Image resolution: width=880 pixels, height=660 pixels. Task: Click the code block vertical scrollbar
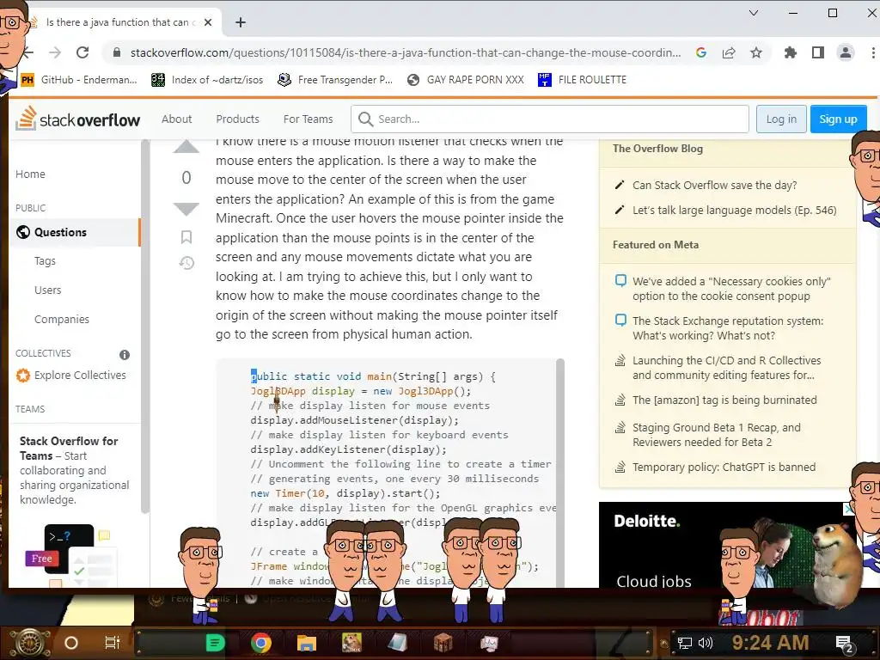[x=559, y=472]
